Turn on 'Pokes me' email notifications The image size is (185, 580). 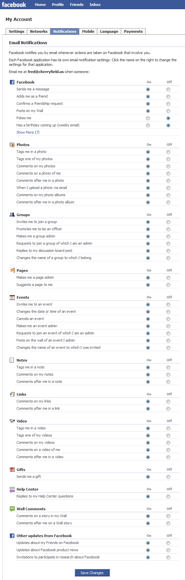pos(148,118)
